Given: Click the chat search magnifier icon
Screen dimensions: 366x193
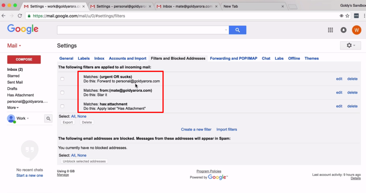Looking at the screenshot, I should [48, 119].
